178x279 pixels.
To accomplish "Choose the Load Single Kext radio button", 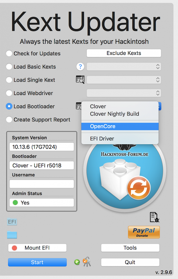I will click(x=9, y=80).
